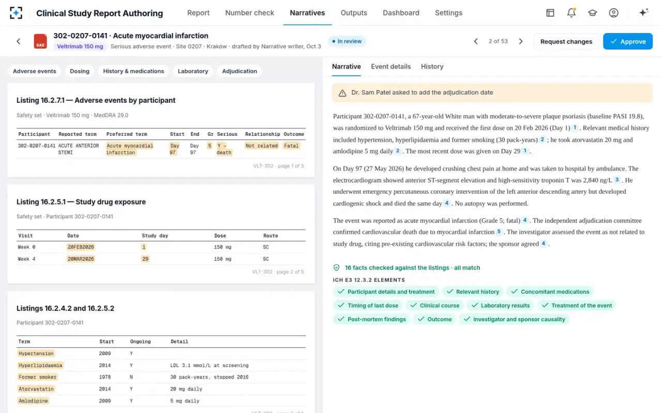Click the red SAE badge icon
The image size is (662, 413).
(40, 41)
